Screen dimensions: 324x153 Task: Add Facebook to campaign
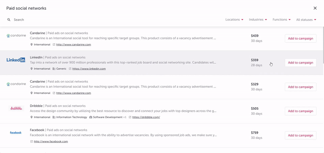pyautogui.click(x=301, y=136)
